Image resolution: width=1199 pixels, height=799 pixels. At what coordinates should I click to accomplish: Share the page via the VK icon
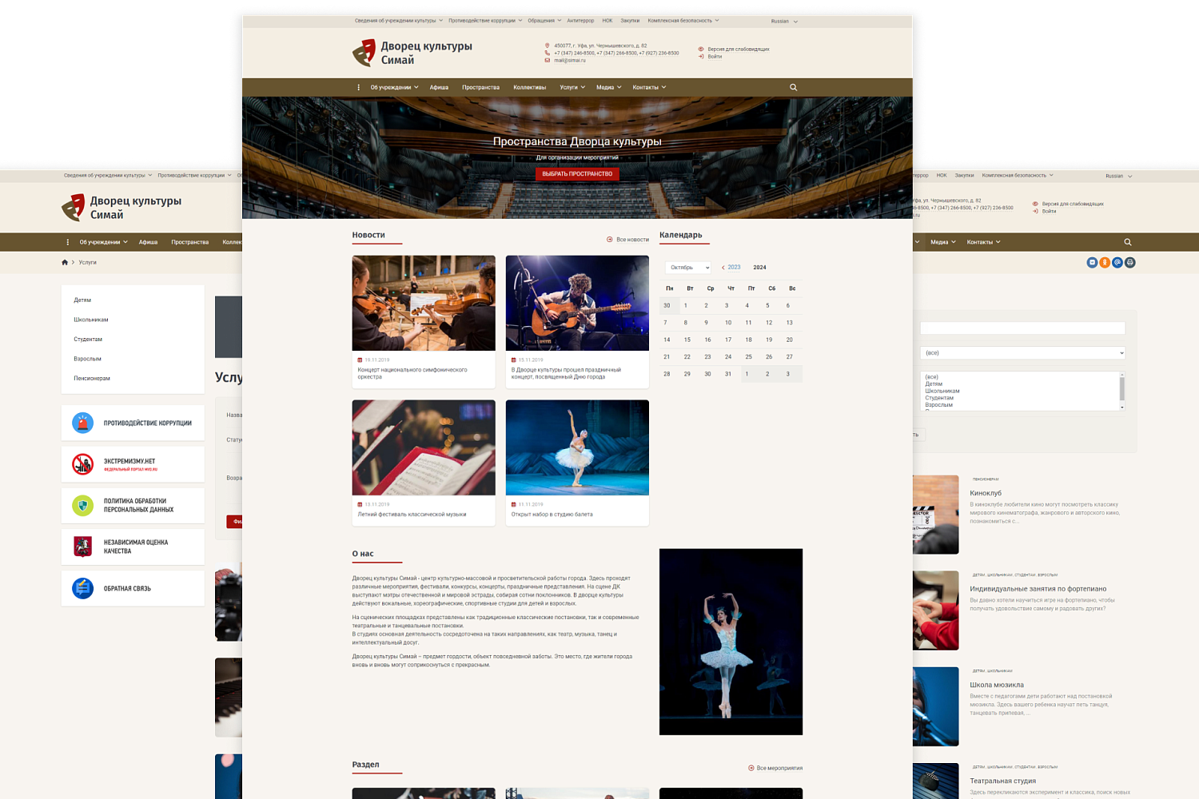1092,262
